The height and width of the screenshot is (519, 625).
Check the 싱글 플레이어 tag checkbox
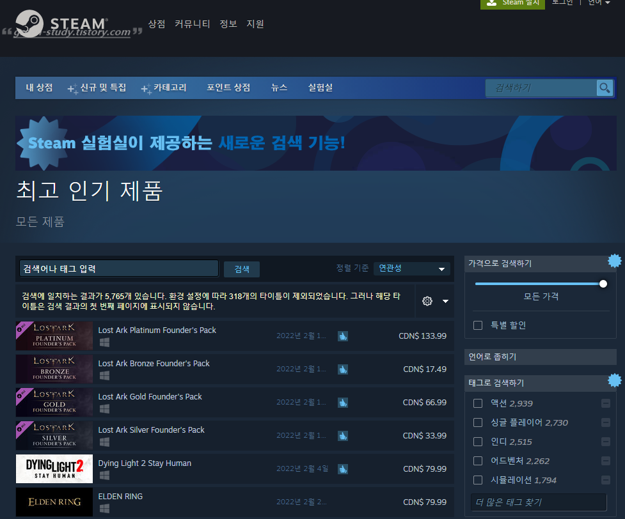point(477,422)
